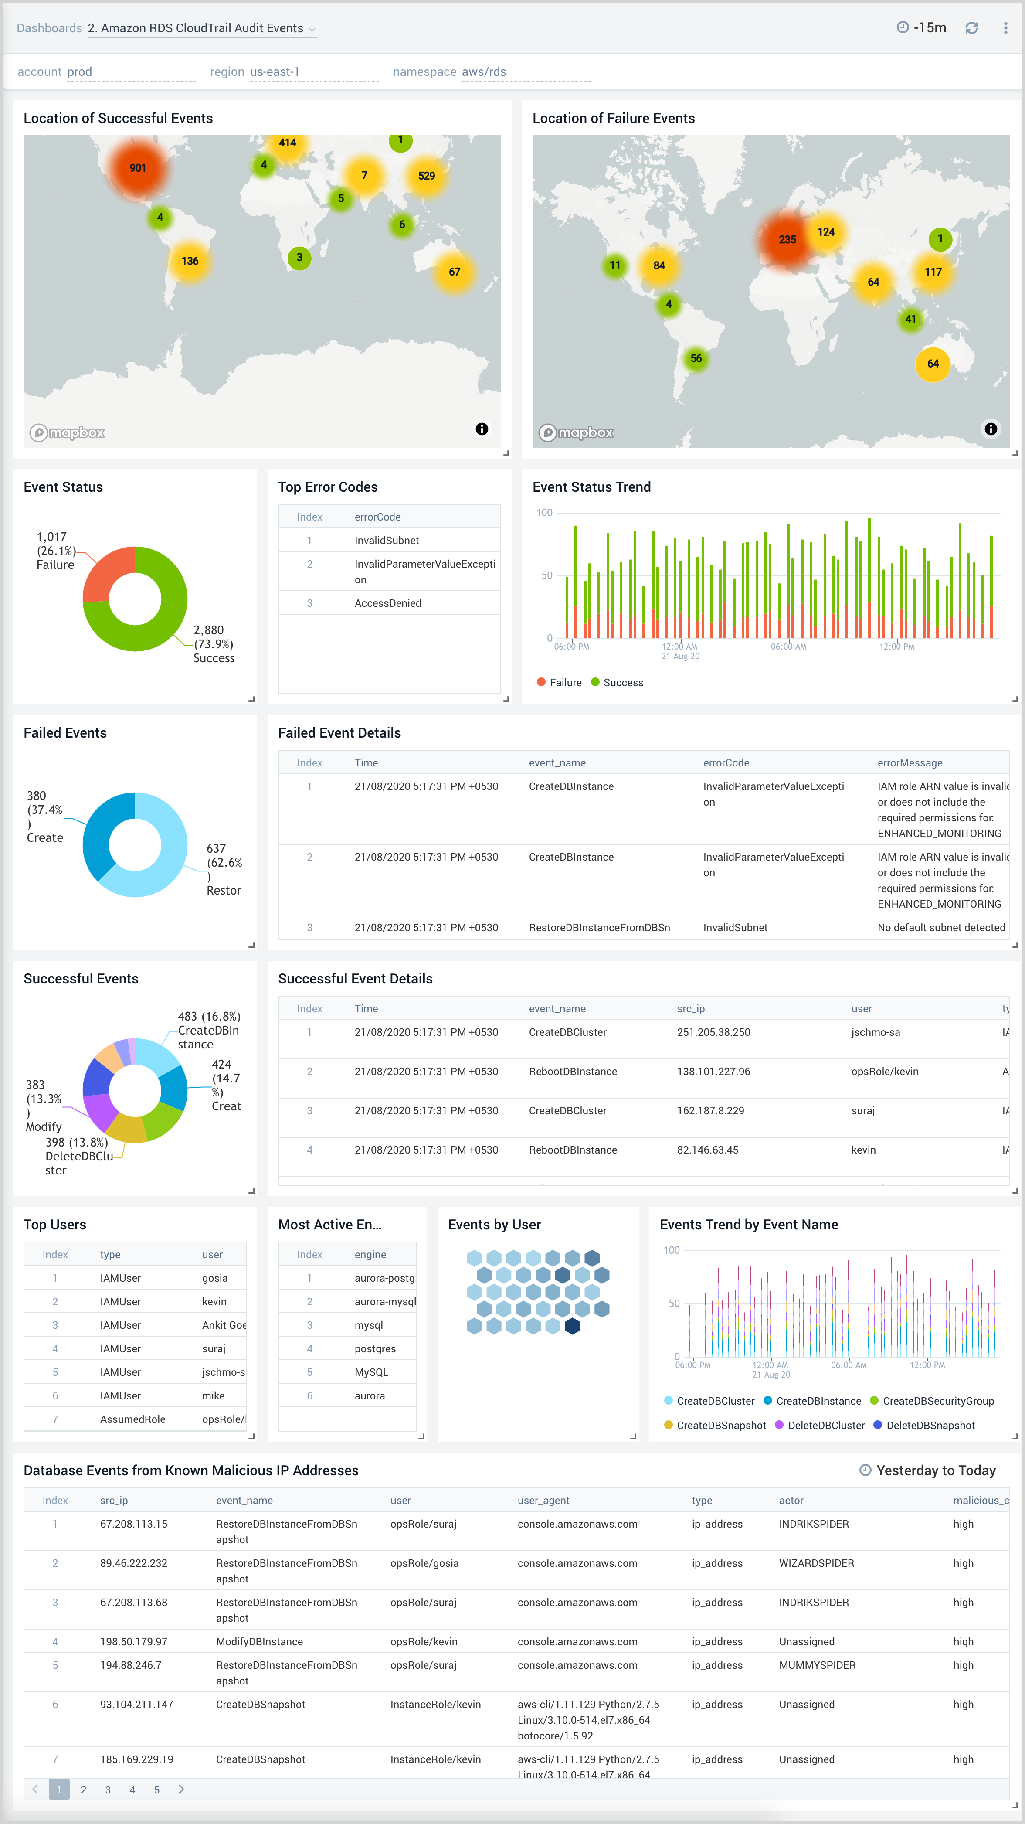1025x1824 pixels.
Task: Click the namespace aws/rds input field
Action: 524,71
